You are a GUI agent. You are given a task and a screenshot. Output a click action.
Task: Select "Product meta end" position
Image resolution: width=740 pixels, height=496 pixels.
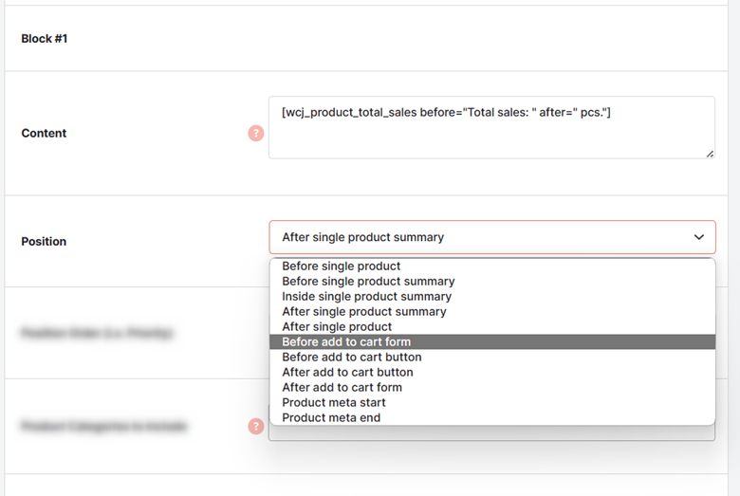[492, 417]
